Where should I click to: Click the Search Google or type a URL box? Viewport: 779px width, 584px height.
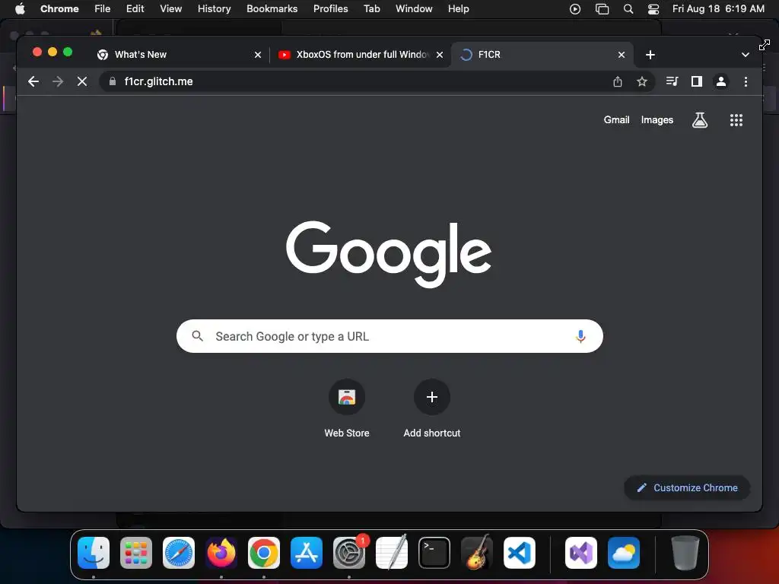click(x=389, y=336)
